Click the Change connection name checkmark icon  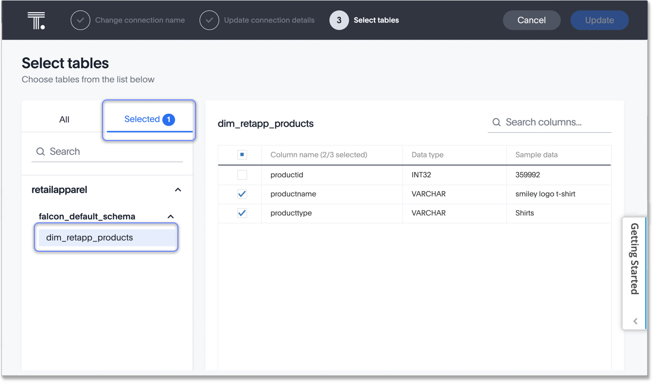[x=80, y=21]
